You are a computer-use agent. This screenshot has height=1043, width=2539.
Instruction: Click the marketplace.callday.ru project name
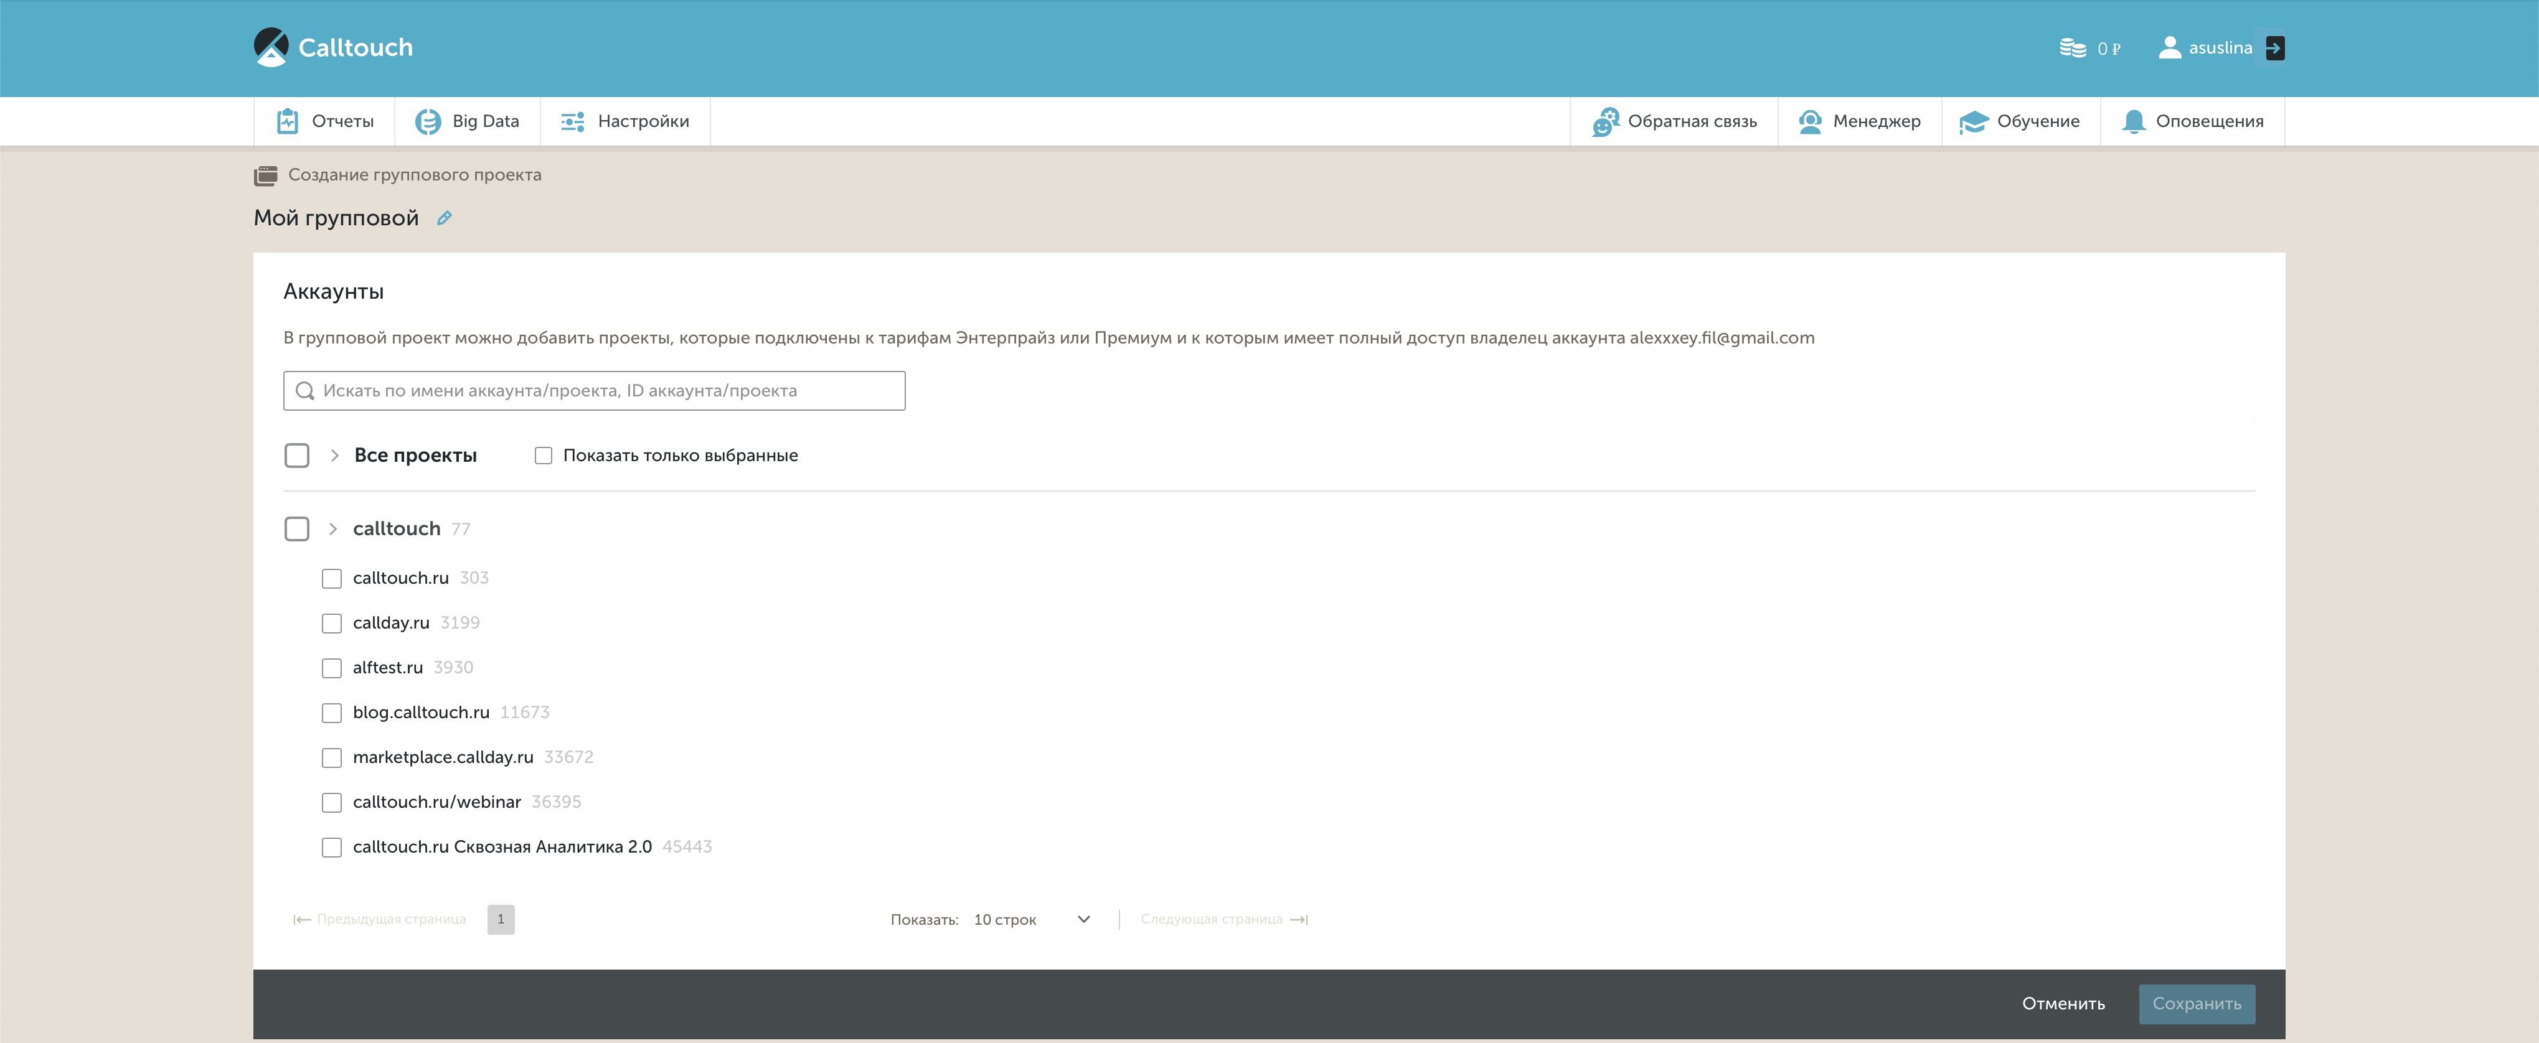pos(443,757)
